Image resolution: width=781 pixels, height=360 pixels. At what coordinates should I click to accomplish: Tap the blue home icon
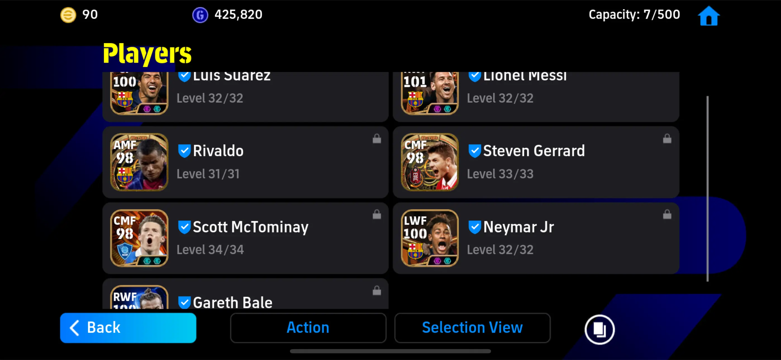709,16
